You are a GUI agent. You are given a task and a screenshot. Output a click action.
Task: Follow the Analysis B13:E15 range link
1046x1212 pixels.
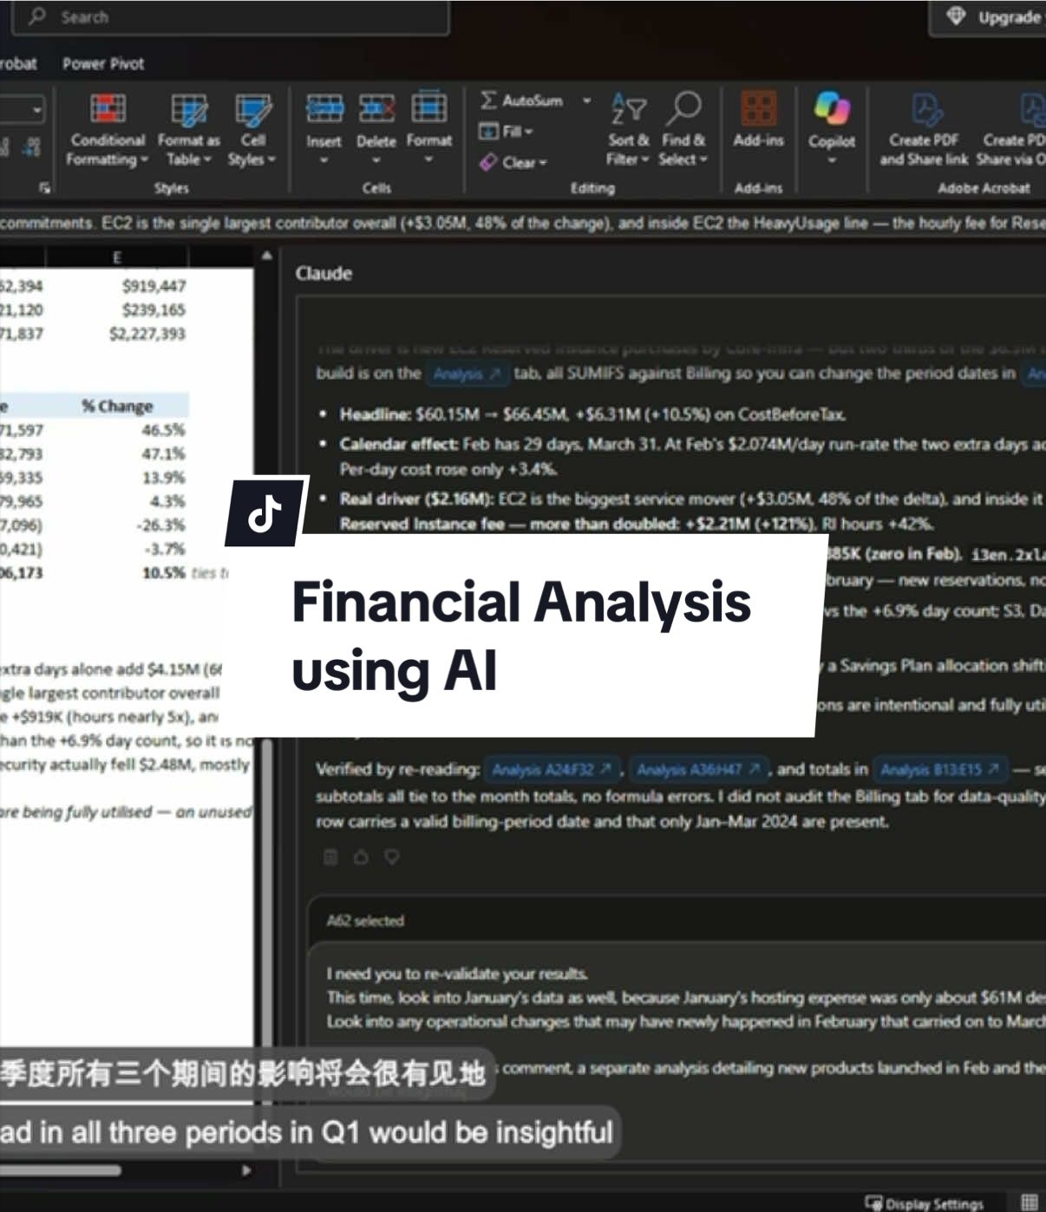(940, 769)
